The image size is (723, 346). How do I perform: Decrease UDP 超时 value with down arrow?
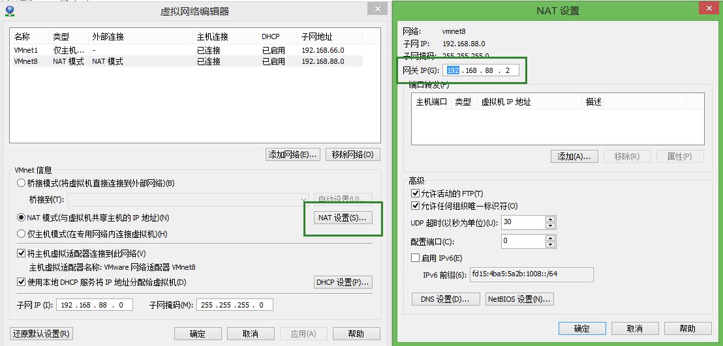click(x=550, y=225)
